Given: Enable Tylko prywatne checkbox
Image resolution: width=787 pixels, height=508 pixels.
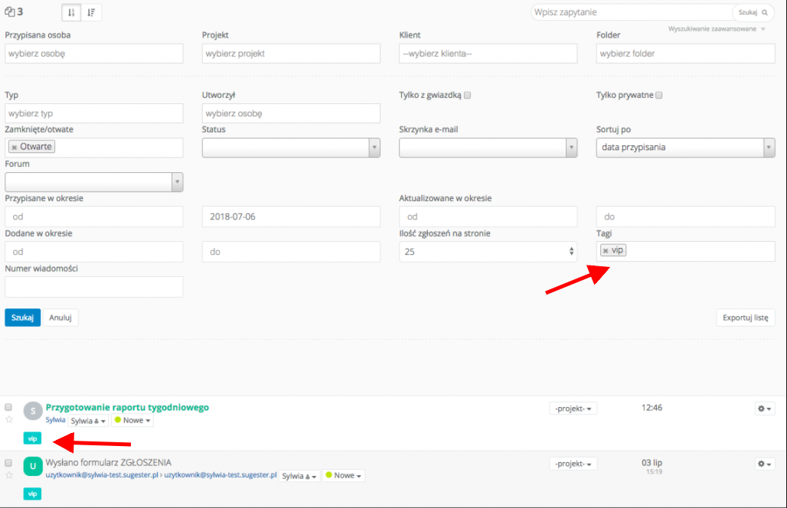Looking at the screenshot, I should (658, 96).
